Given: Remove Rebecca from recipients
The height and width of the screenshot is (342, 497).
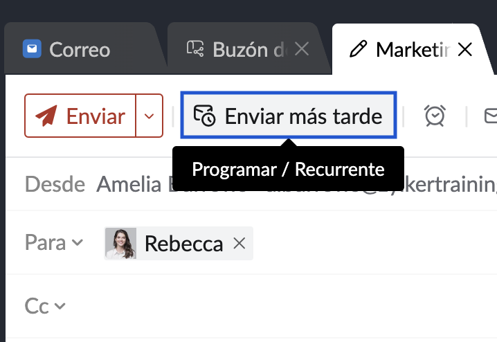Looking at the screenshot, I should pos(240,244).
